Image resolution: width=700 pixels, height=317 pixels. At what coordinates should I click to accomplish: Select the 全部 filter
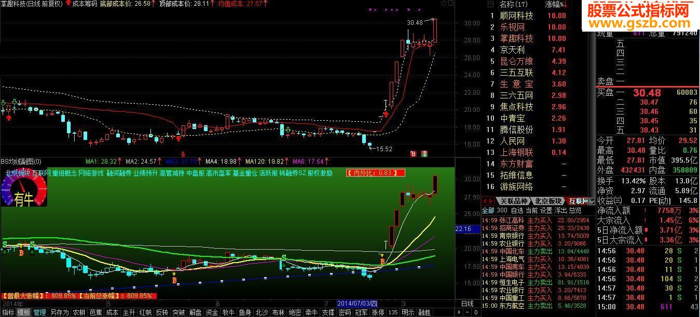[488, 210]
